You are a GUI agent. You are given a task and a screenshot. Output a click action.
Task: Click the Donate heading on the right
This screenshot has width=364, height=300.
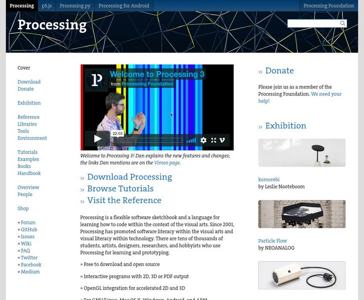pyautogui.click(x=279, y=70)
